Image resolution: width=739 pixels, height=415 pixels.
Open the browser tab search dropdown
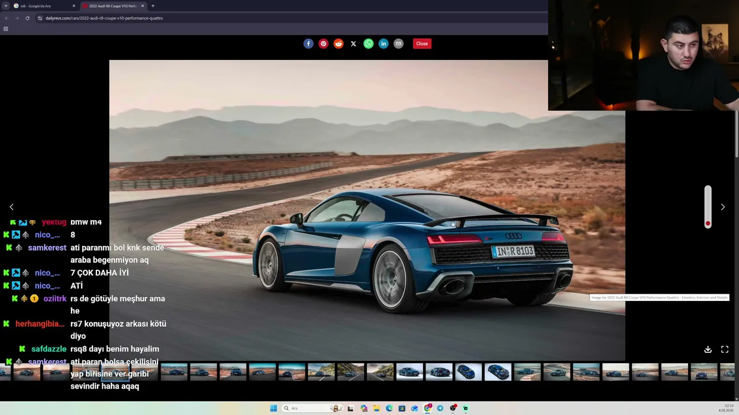click(x=6, y=6)
